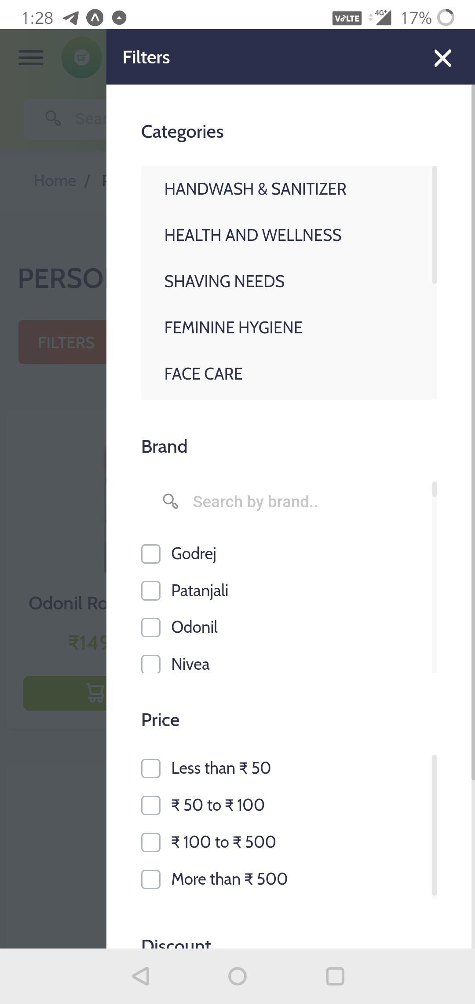The width and height of the screenshot is (475, 1004).
Task: Choose HANDWASH & SANITIZER category
Action: tap(255, 189)
